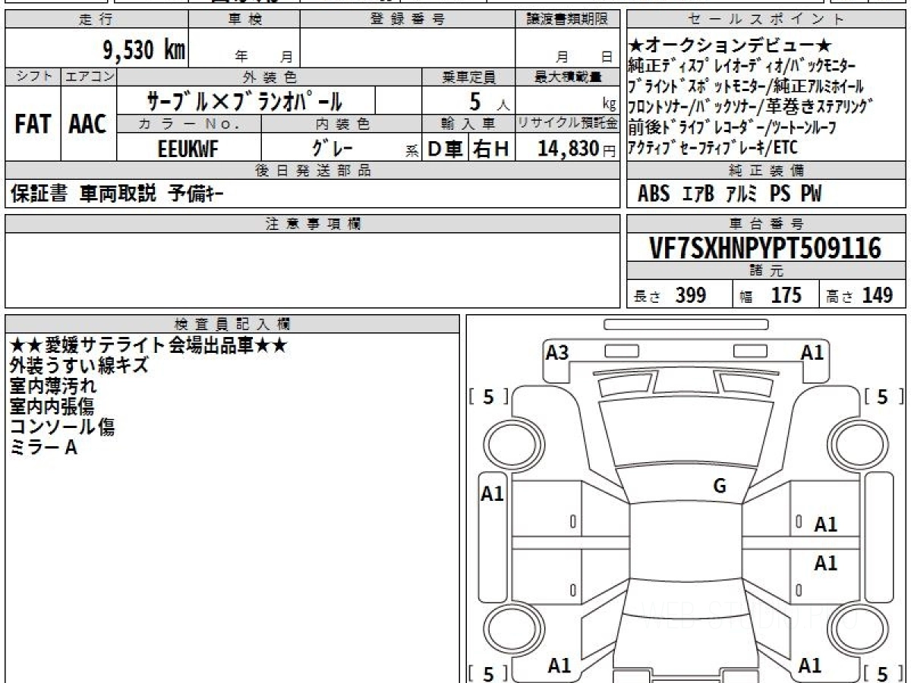
Task: Click the exterior color name cell
Action: (x=245, y=100)
